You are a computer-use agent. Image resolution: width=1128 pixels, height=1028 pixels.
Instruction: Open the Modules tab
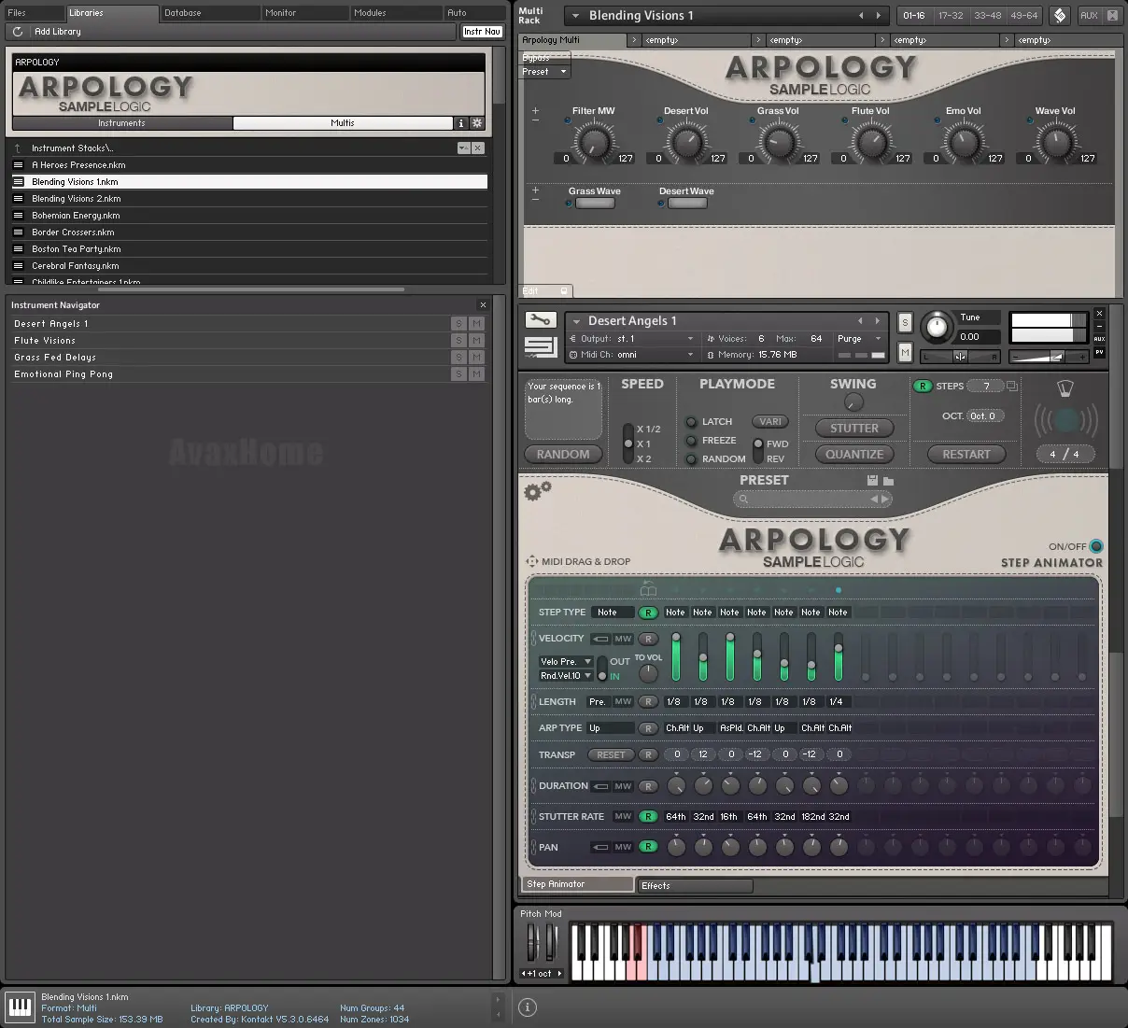point(397,13)
